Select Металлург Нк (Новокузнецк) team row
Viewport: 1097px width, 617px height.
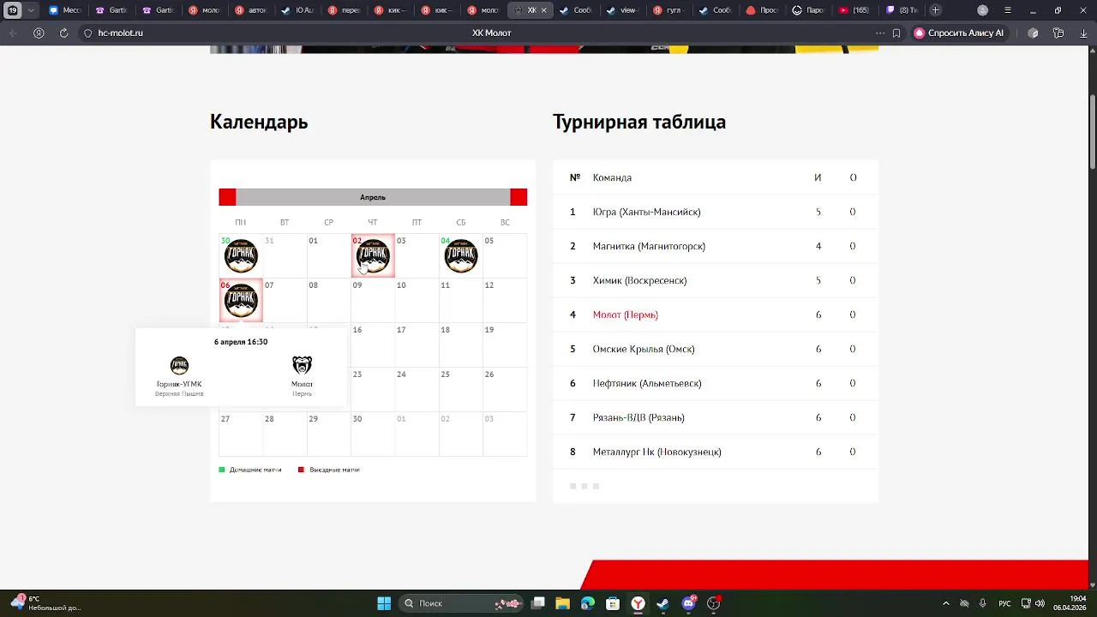click(x=716, y=452)
